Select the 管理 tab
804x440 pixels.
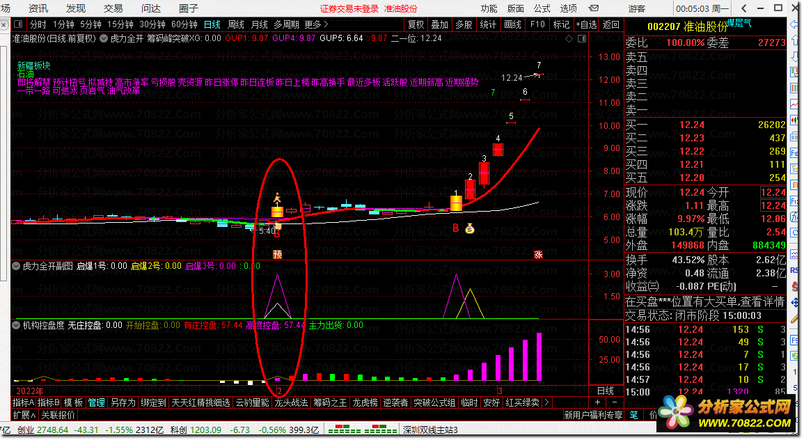96,402
